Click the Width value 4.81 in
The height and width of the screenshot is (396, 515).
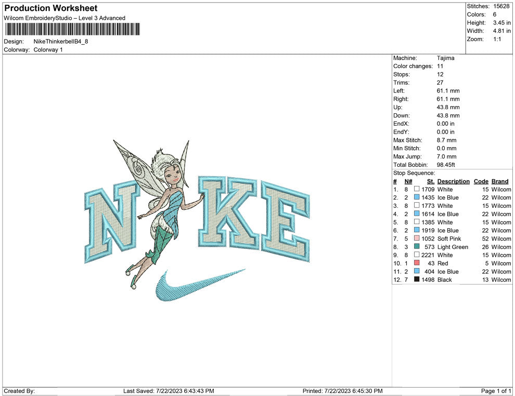click(501, 31)
